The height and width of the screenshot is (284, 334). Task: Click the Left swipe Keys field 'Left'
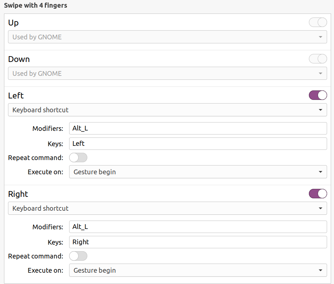click(x=198, y=144)
